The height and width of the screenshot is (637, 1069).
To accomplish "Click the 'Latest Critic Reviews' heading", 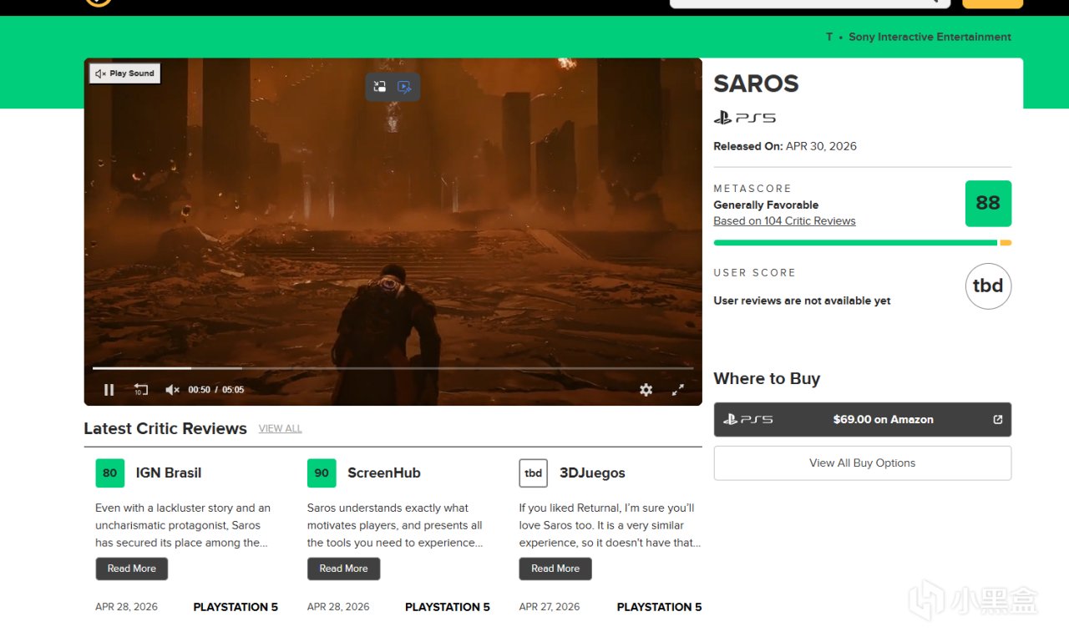I will coord(165,428).
